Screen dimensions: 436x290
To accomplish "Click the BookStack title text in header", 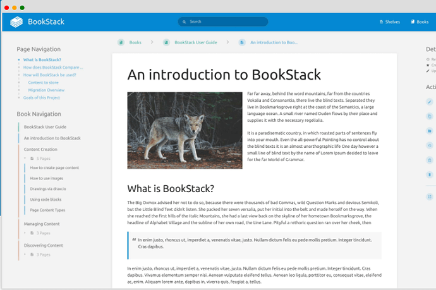I will pos(46,21).
